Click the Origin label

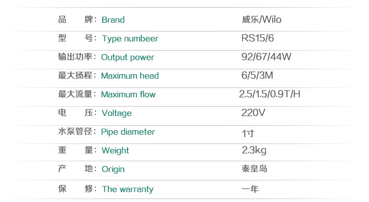[113, 169]
